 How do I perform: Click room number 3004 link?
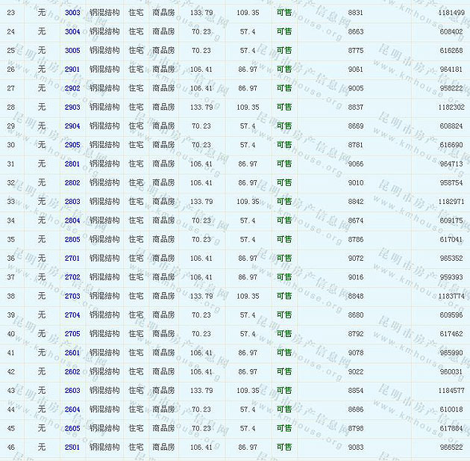click(x=72, y=31)
